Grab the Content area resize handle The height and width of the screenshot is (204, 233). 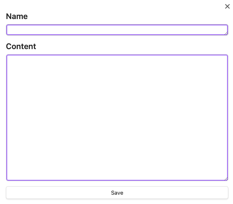tap(226, 179)
